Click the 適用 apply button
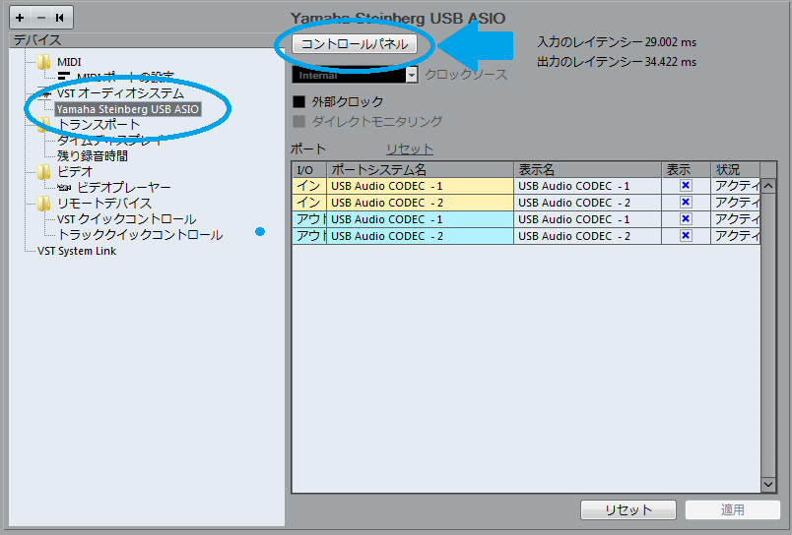Screen dimensions: 792x535 pyautogui.click(x=732, y=509)
